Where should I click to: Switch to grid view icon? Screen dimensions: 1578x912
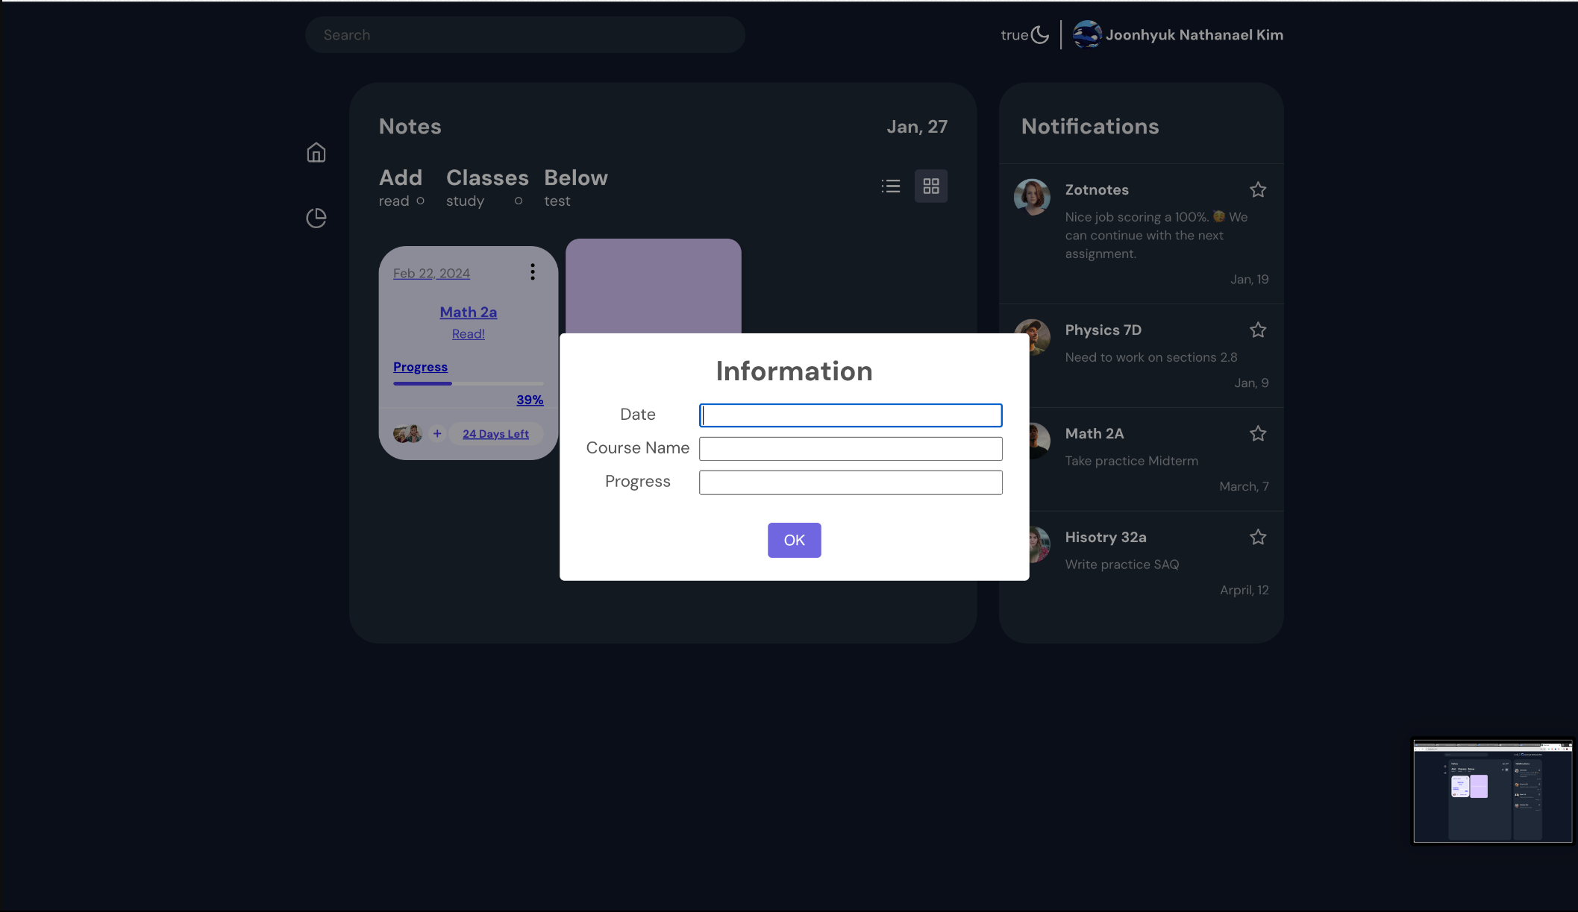(931, 186)
